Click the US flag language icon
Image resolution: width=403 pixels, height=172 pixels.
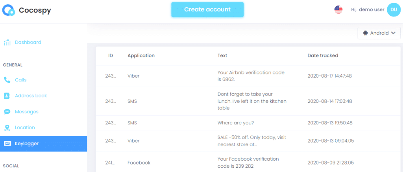pyautogui.click(x=338, y=10)
